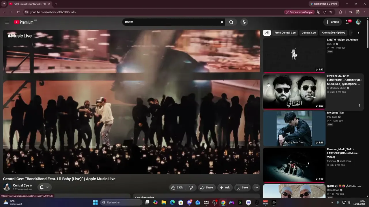Open the Create menu
369x207 pixels.
click(x=332, y=22)
